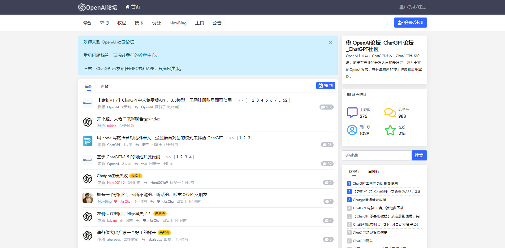The width and height of the screenshot is (505, 248).
Task: Open the 综合 category
Action: (x=87, y=23)
